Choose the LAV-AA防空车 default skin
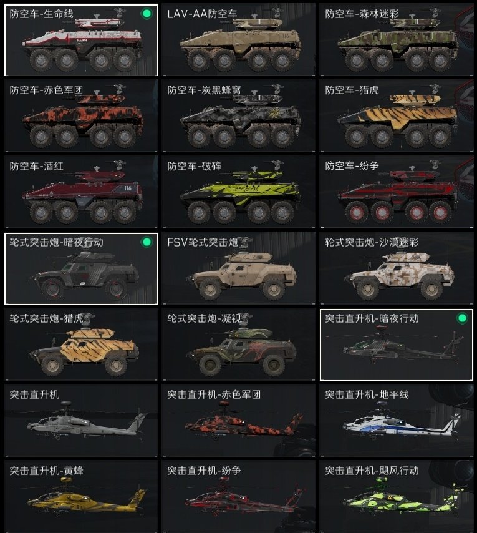Image resolution: width=477 pixels, height=533 pixels. [x=239, y=40]
